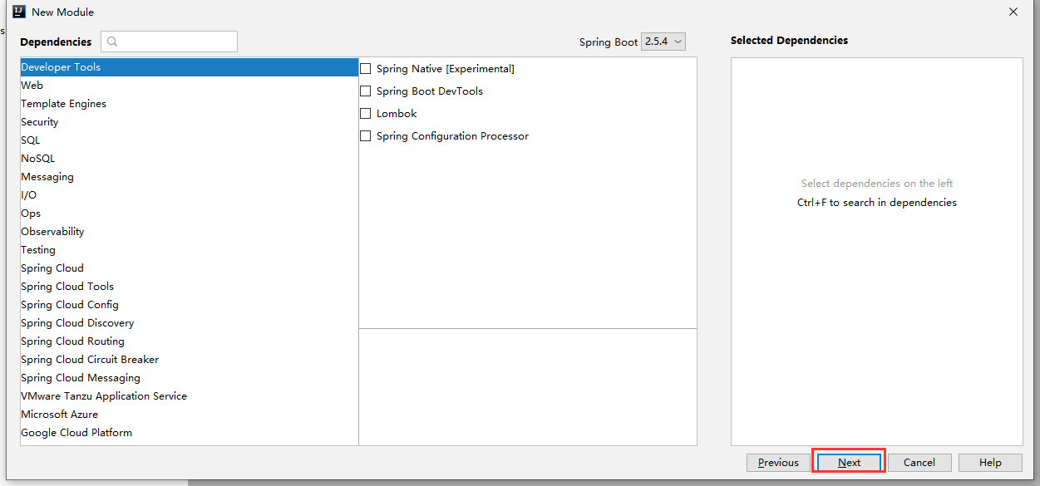Enable Spring Boot DevTools checkbox
Viewport: 1040px width, 486px height.
[365, 91]
